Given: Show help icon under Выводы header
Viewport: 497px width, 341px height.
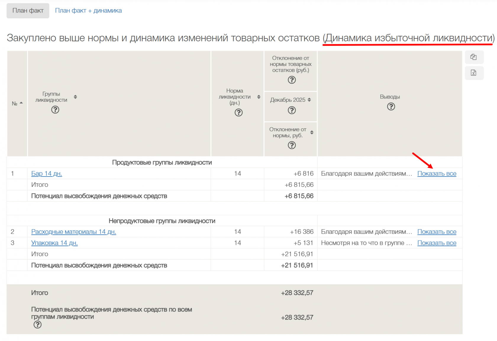Looking at the screenshot, I should point(391,106).
